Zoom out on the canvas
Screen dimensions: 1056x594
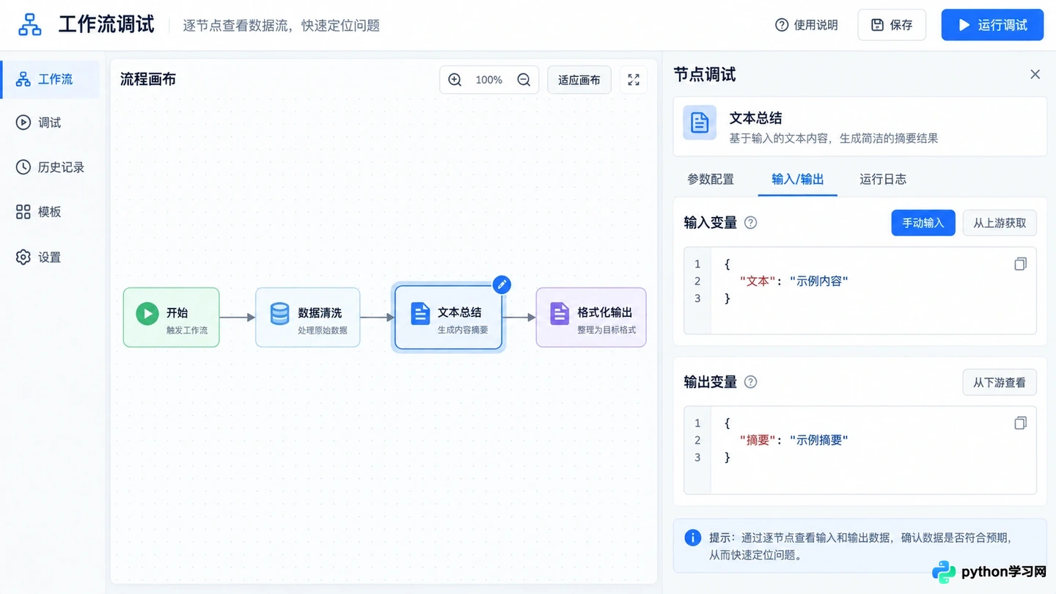point(524,80)
